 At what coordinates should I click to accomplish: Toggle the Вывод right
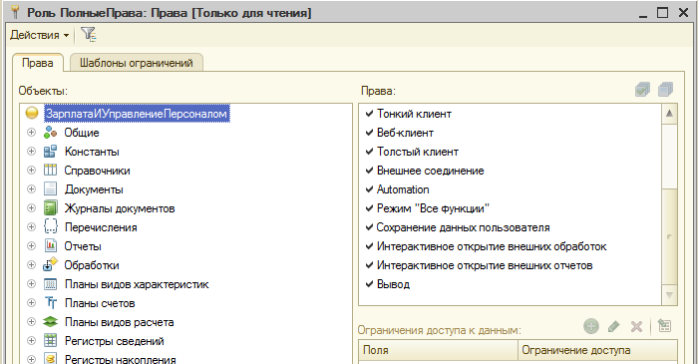click(x=369, y=284)
